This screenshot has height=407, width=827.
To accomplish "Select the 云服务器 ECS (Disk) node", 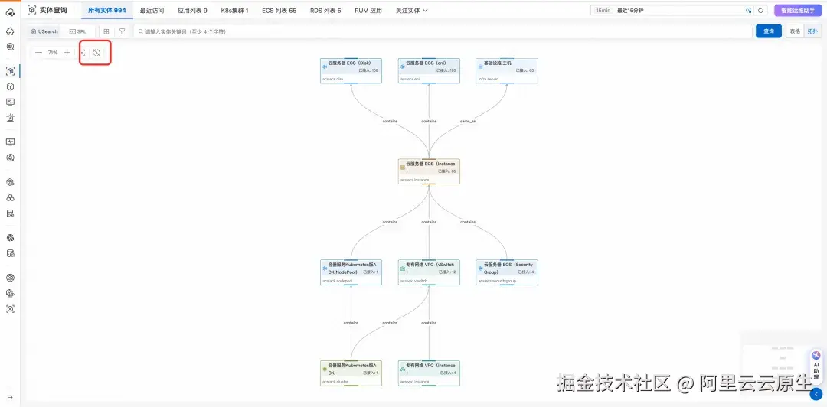I will click(x=351, y=70).
